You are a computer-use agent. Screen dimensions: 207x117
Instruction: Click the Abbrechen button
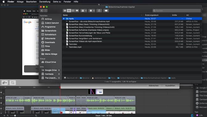pyautogui.click(x=154, y=86)
